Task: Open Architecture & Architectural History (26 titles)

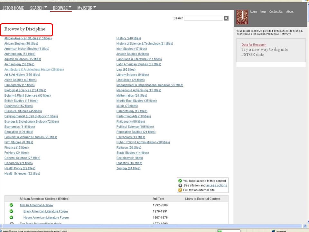Action: 34,70
